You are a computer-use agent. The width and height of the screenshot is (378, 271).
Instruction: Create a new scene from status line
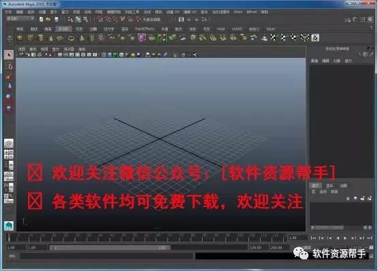41,19
